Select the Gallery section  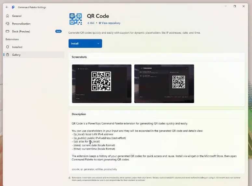point(34,55)
